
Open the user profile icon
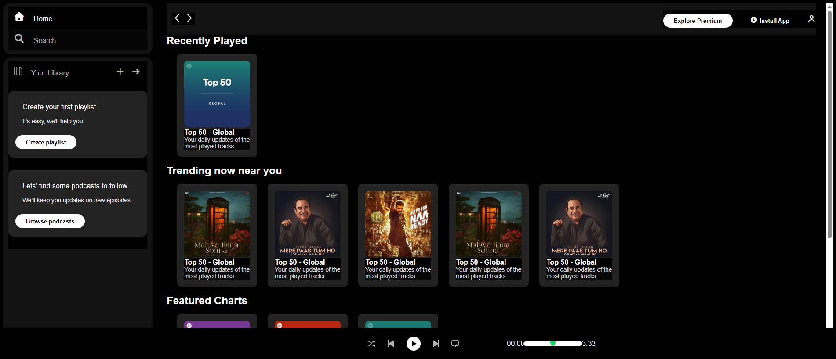coord(811,19)
